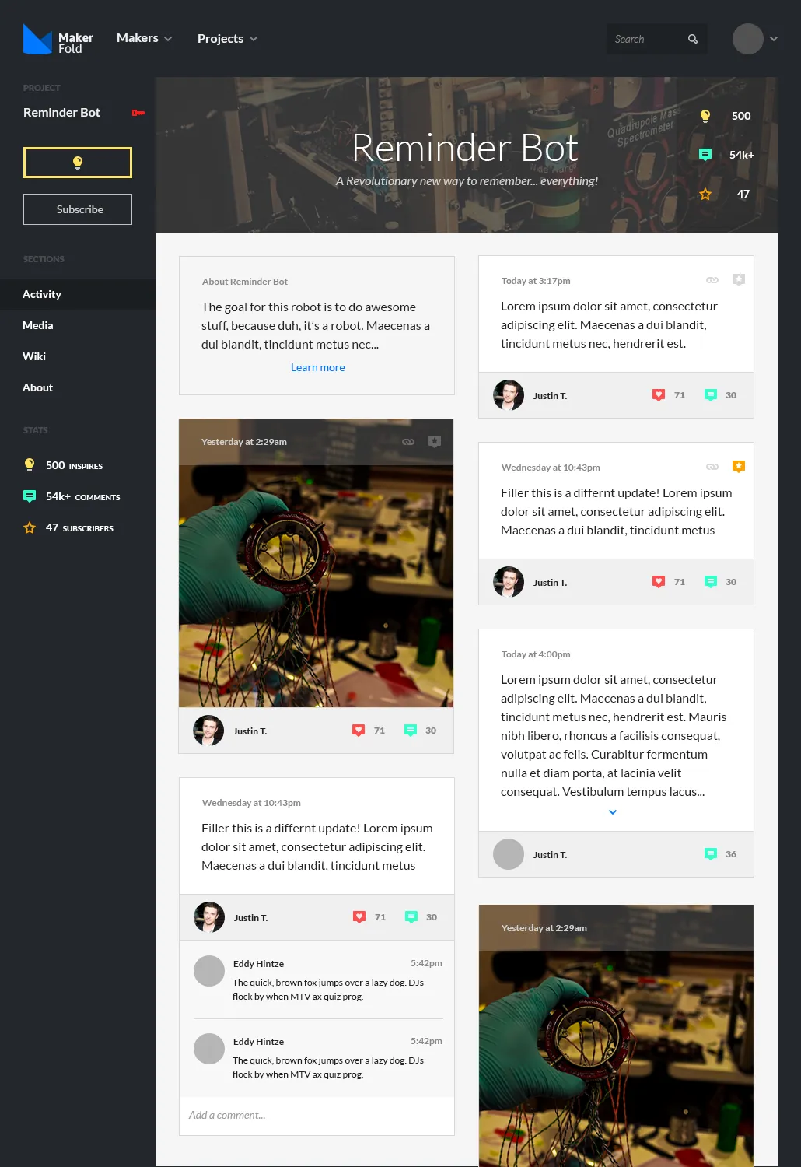
Task: Expand the Today 4:00pm post chevron
Action: pyautogui.click(x=613, y=812)
